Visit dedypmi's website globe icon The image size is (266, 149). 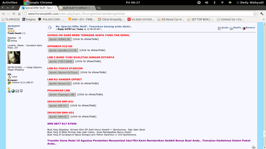(13, 91)
